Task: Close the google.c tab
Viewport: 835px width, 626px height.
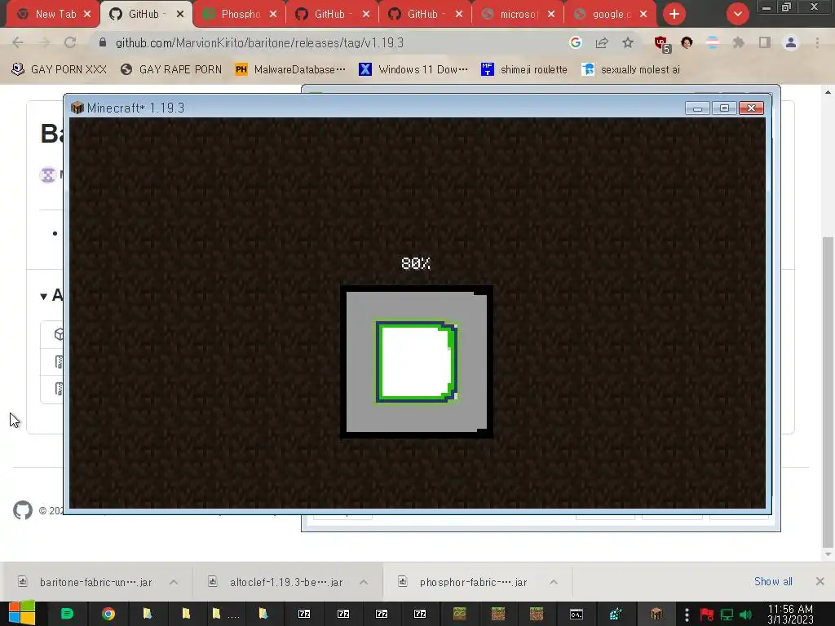Action: pyautogui.click(x=644, y=14)
